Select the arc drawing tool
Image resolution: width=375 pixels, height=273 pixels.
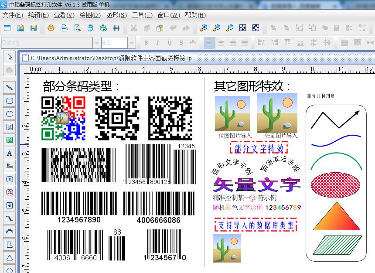(10, 232)
